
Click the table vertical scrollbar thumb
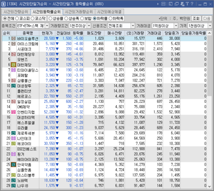[210, 66]
